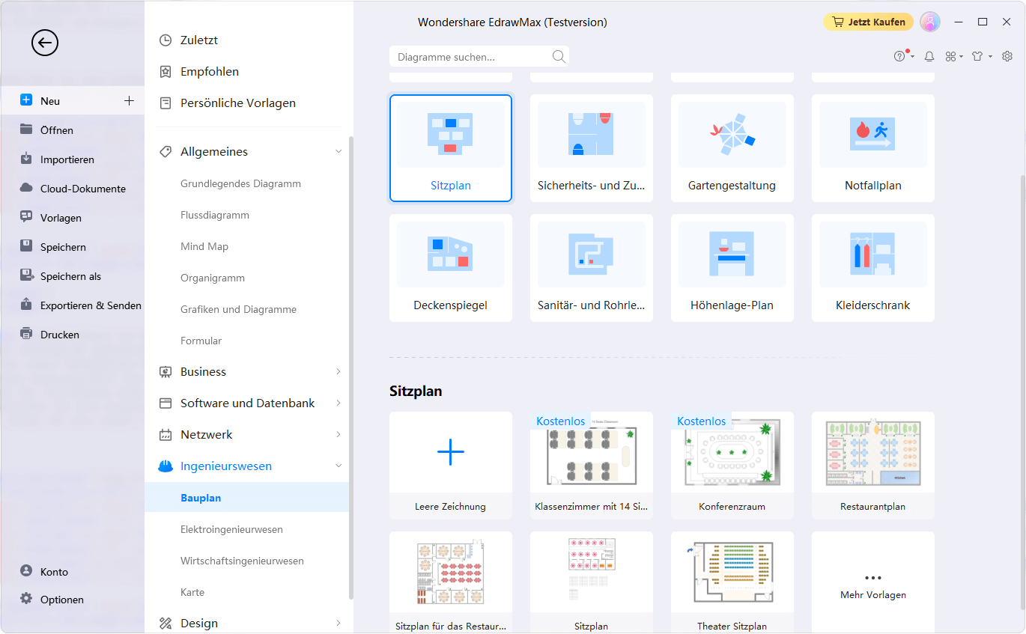Select Notfallplan diagram type

pyautogui.click(x=873, y=148)
